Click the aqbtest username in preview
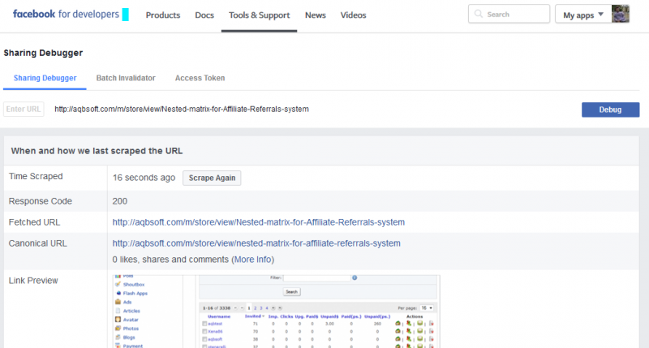 click(215, 324)
